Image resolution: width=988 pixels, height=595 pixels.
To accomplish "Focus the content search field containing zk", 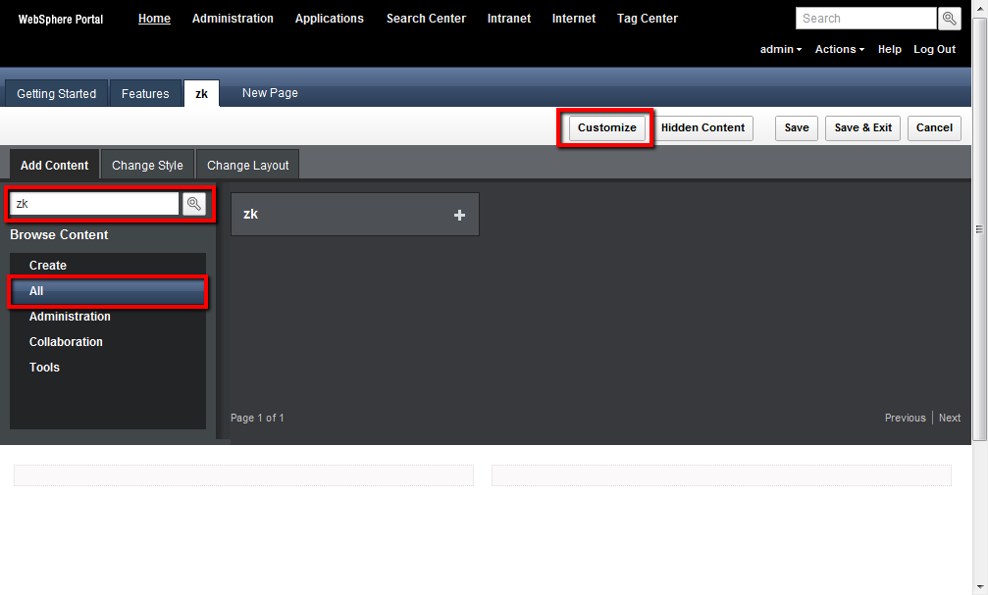I will coord(94,204).
